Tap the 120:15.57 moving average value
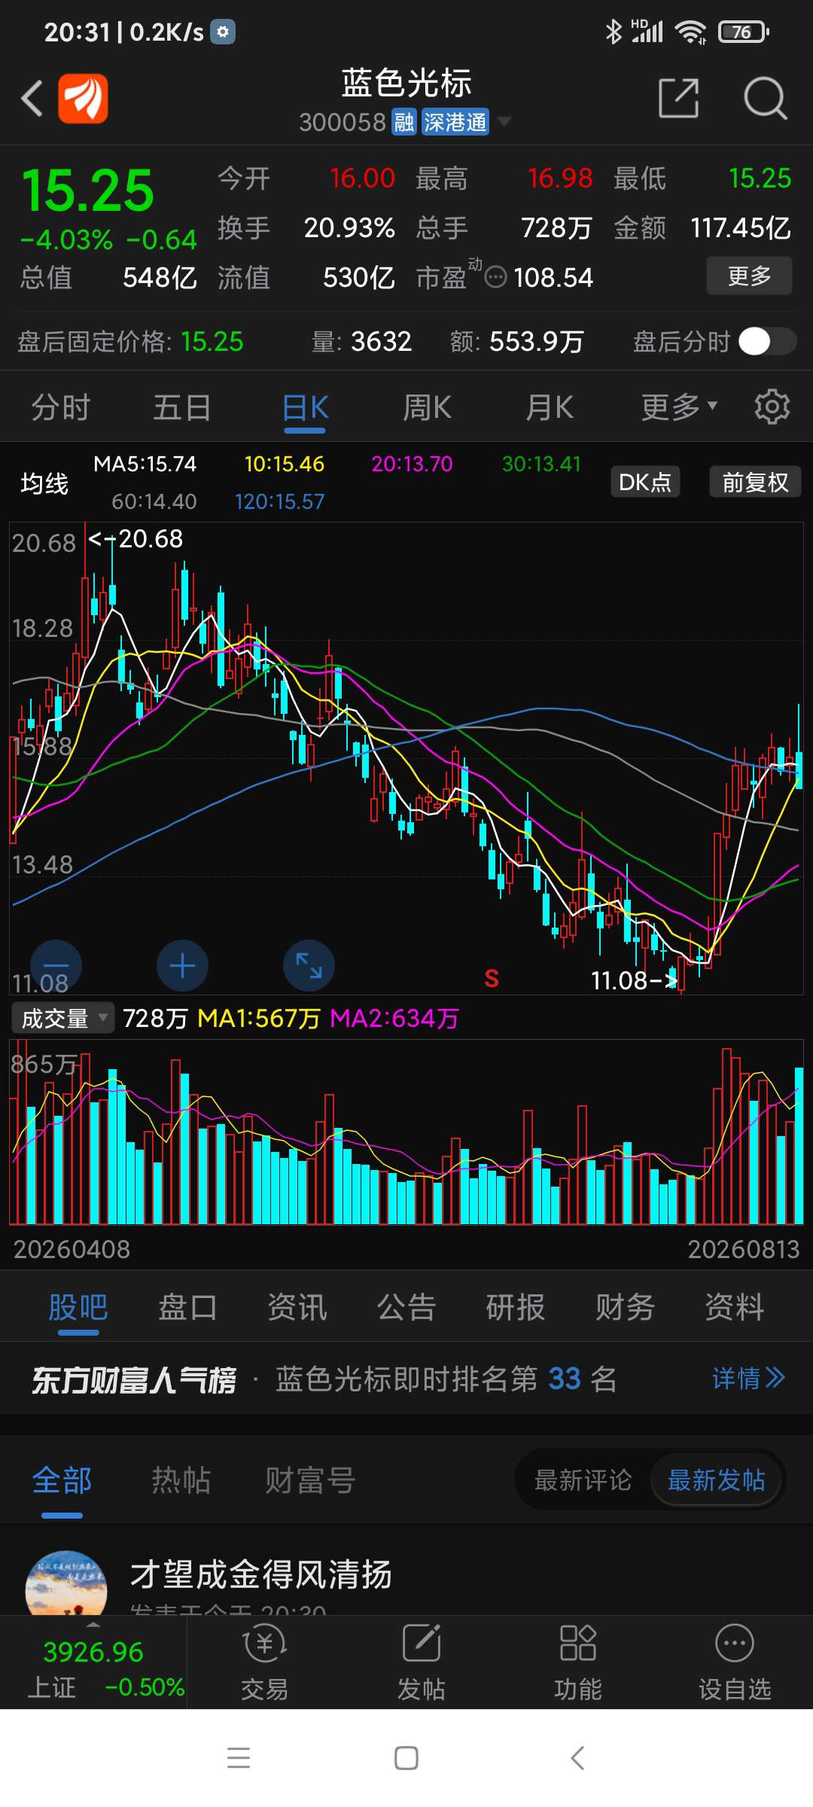Screen dimensions: 813x1807 (x=279, y=501)
